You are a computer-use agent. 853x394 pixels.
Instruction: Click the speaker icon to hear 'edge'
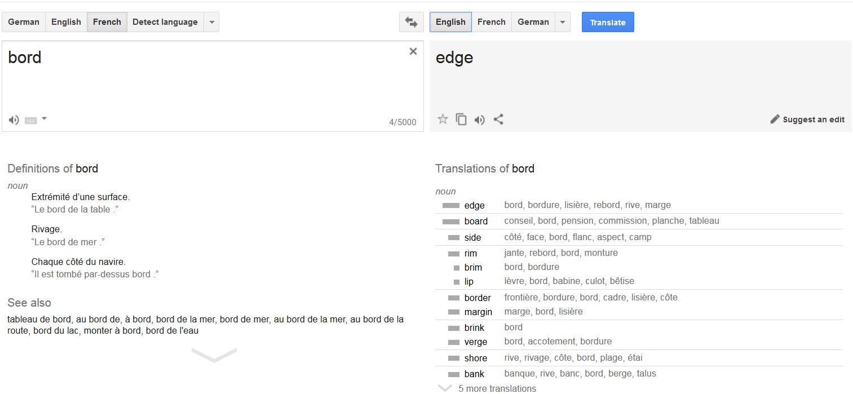pyautogui.click(x=480, y=119)
